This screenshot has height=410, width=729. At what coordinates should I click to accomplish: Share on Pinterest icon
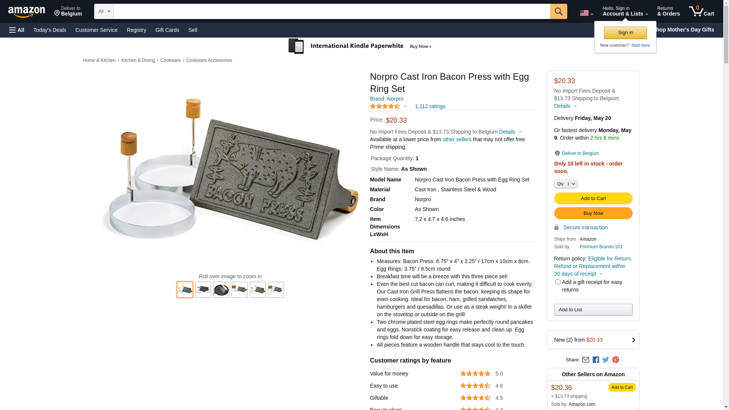pos(615,360)
